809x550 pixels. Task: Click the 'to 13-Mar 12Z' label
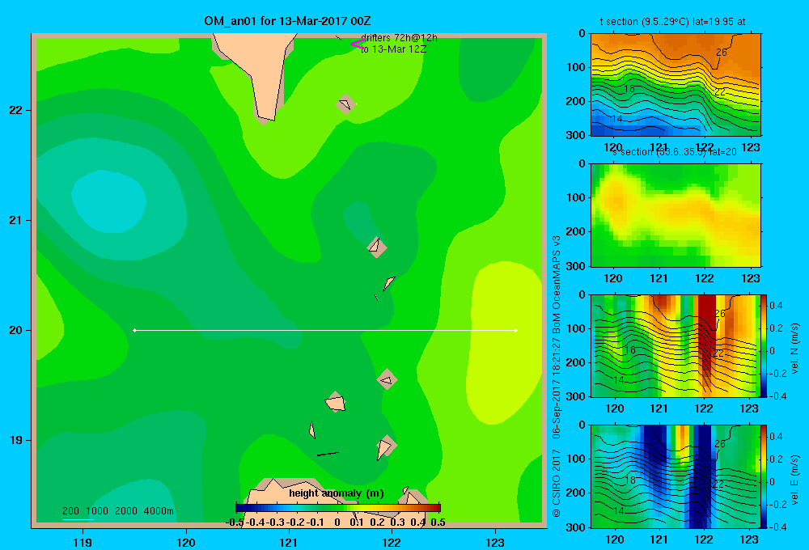click(x=394, y=49)
